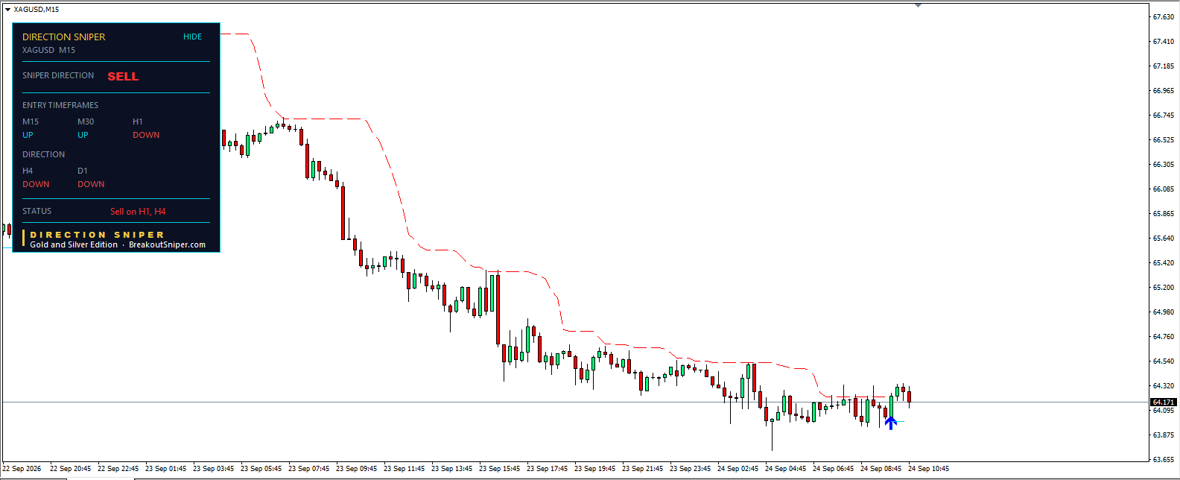The width and height of the screenshot is (1180, 480).
Task: Click the 65.420 price scale label
Action: click(1163, 262)
